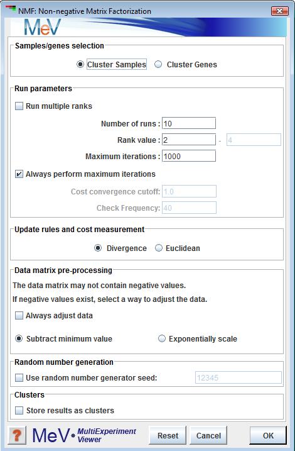Click the window title bar app icon
This screenshot has width=295, height=451.
click(11, 9)
